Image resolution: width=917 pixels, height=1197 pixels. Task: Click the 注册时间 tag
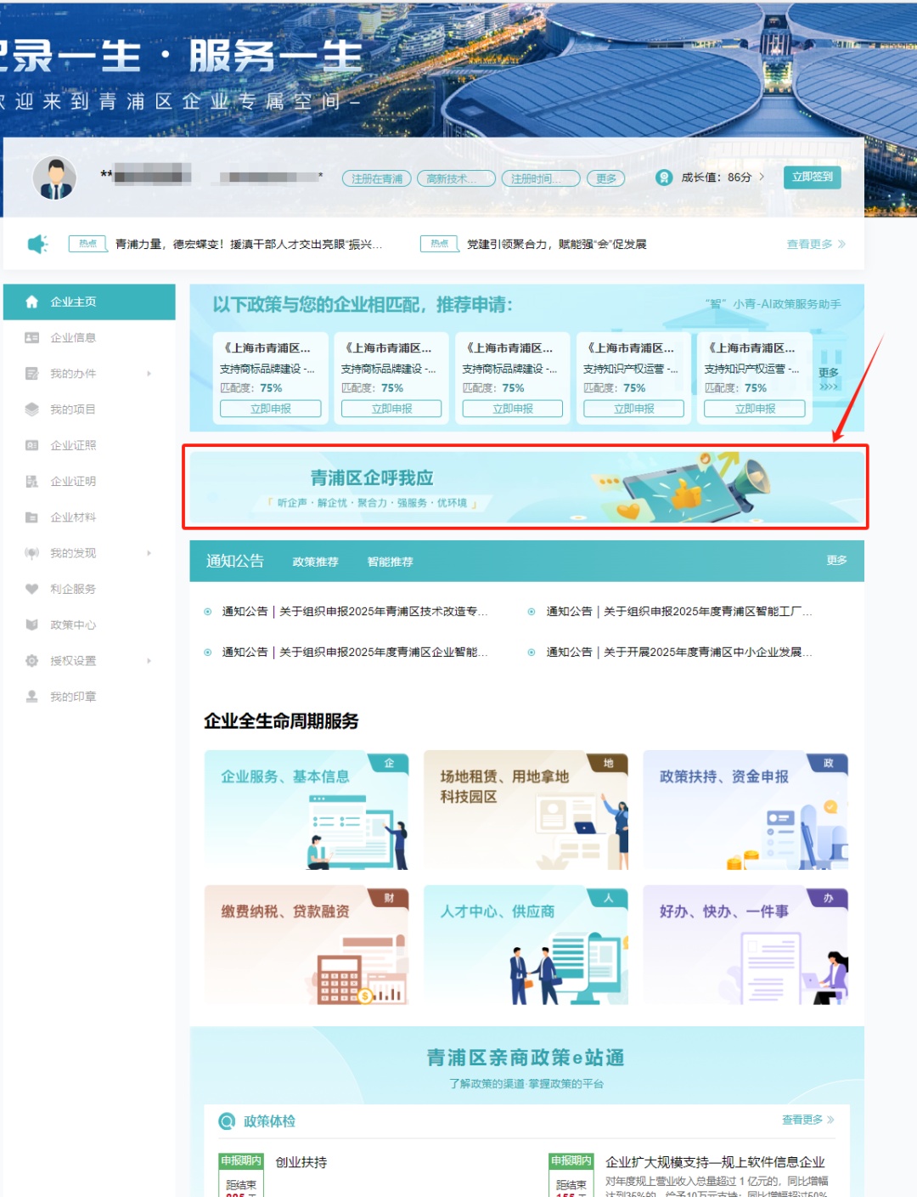coord(541,178)
